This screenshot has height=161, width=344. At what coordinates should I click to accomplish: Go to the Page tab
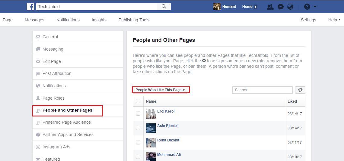click(8, 20)
